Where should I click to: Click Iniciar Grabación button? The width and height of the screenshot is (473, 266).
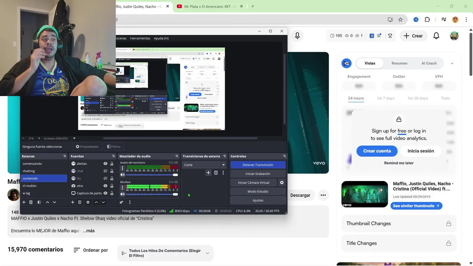click(x=258, y=174)
